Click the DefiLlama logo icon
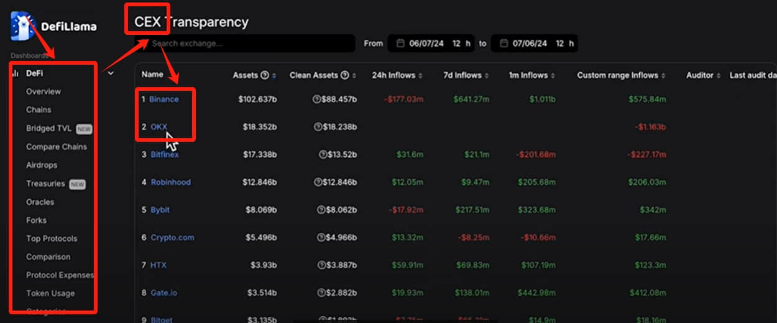This screenshot has height=323, width=777. (x=22, y=26)
